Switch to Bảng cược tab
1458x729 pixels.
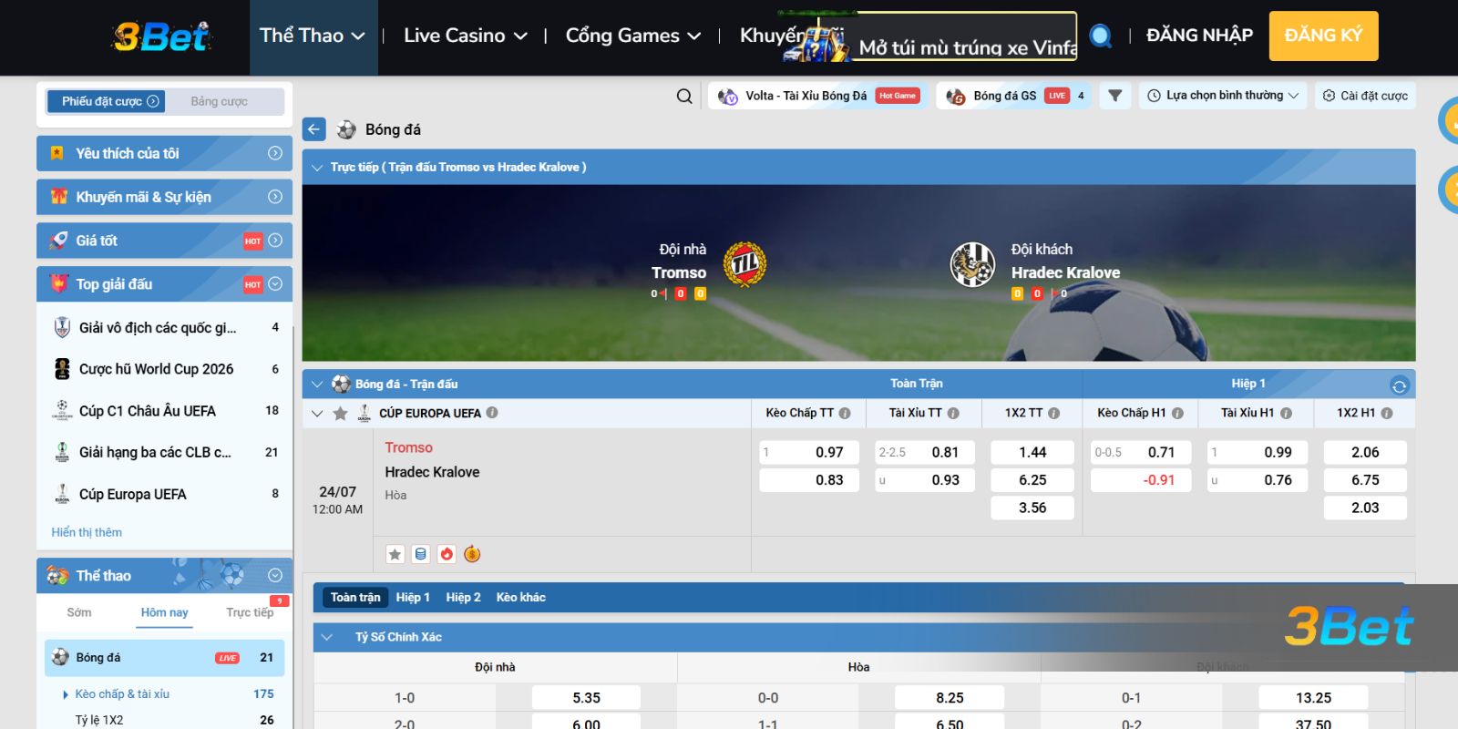tap(220, 101)
